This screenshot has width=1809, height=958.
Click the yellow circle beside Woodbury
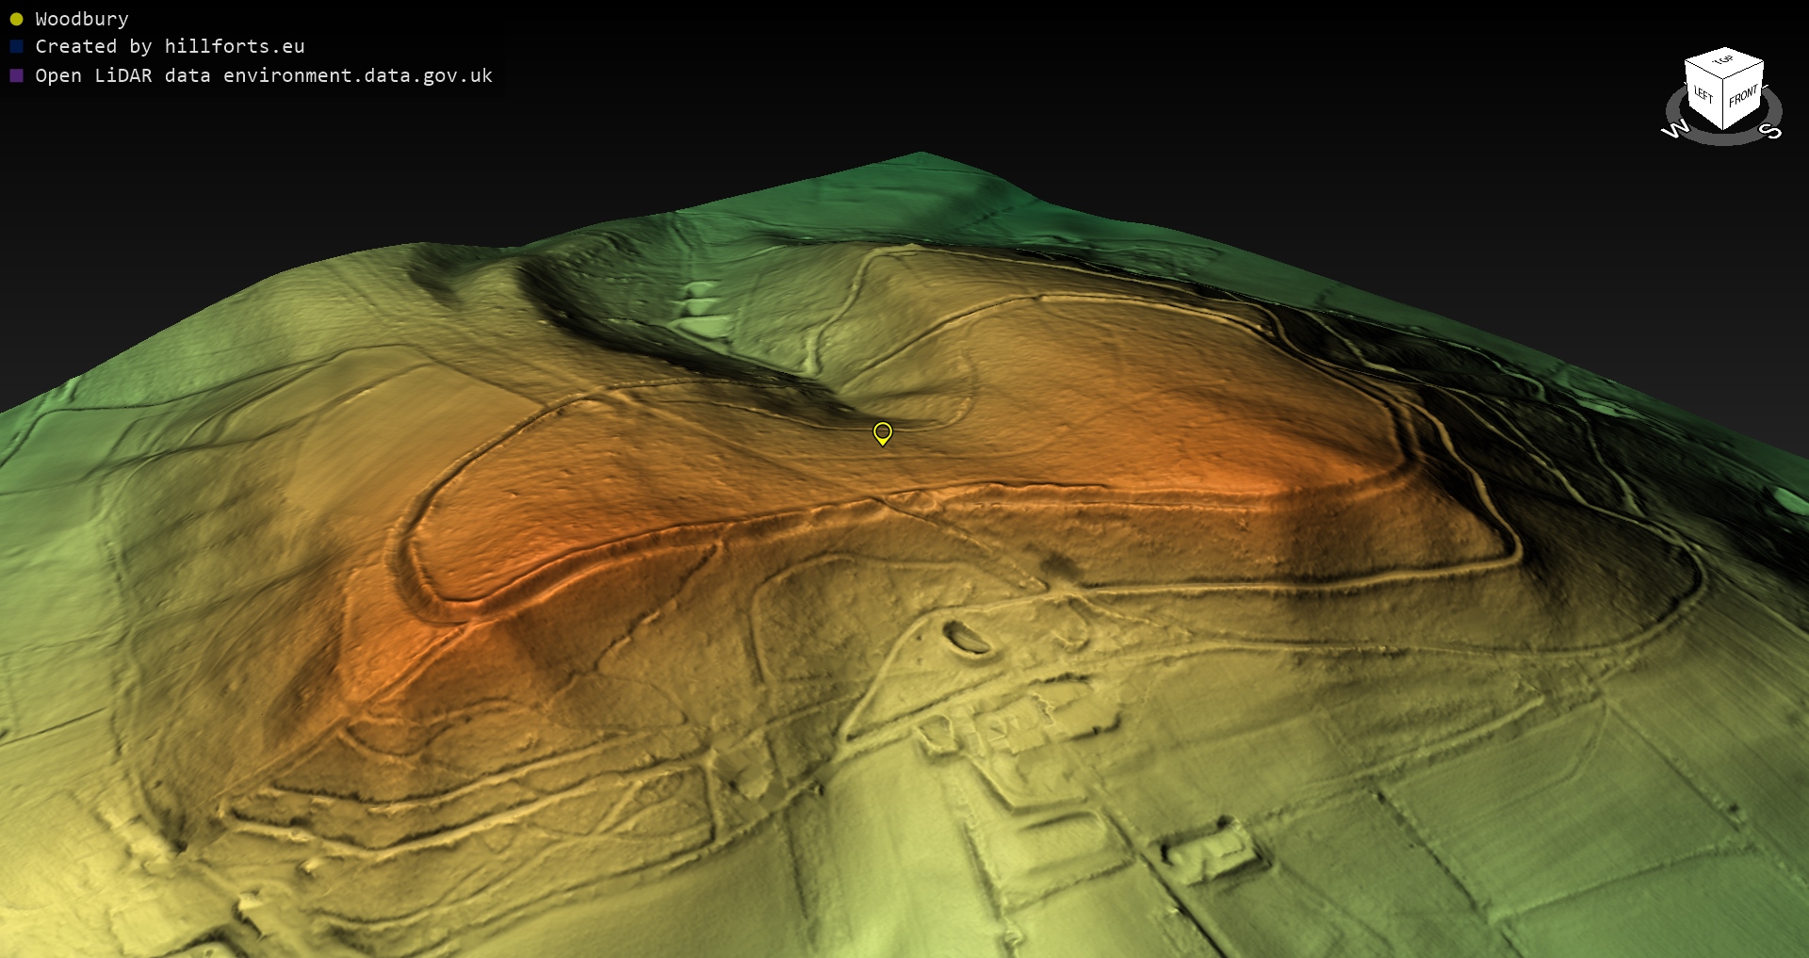[x=16, y=19]
